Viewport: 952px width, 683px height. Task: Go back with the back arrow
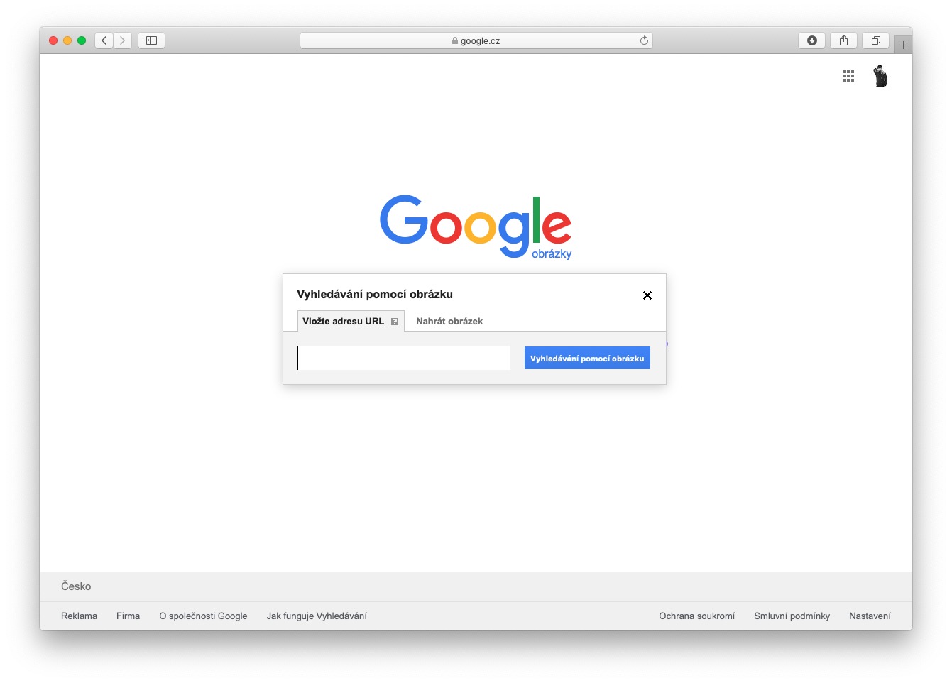point(104,40)
